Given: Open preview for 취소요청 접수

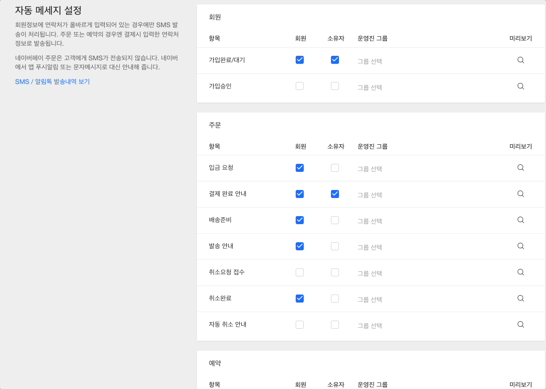Looking at the screenshot, I should [x=521, y=272].
